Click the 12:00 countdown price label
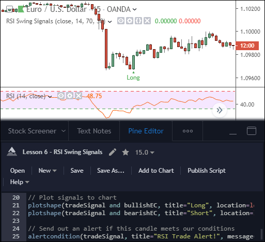The image size is (265, 242). coord(247,46)
